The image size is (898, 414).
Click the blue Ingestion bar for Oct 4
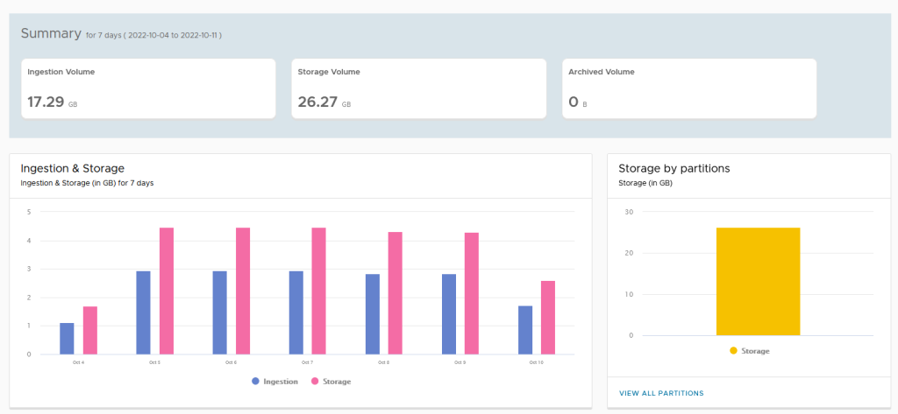(67, 339)
